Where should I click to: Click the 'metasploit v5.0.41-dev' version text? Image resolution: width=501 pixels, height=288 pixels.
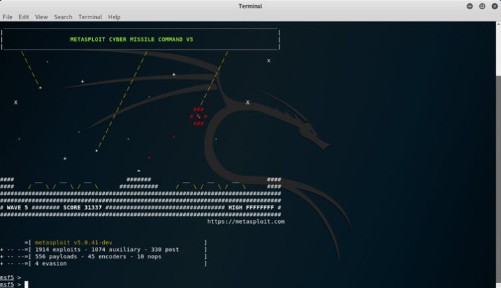point(74,242)
